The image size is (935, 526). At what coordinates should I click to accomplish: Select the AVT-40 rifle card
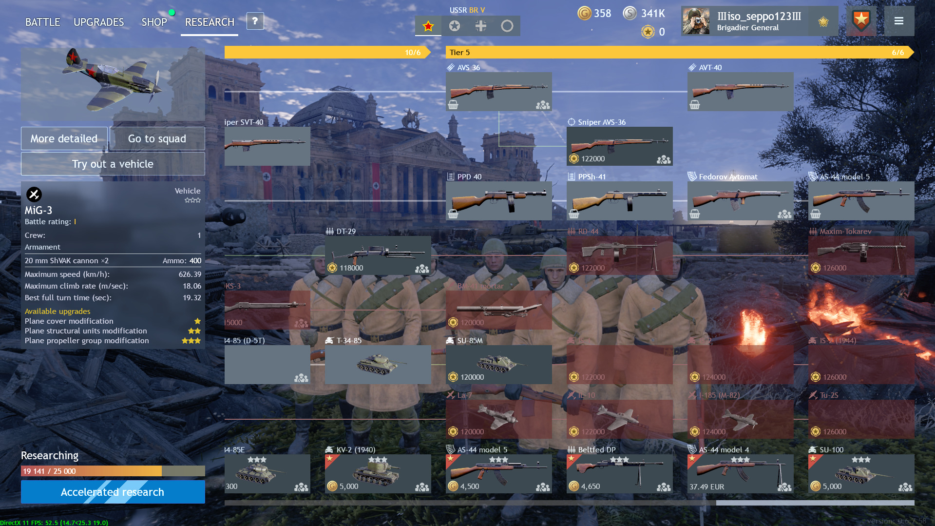click(x=740, y=91)
